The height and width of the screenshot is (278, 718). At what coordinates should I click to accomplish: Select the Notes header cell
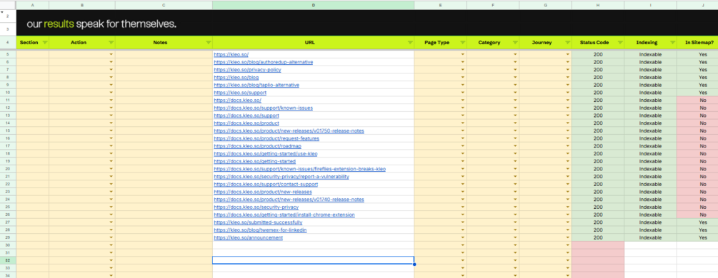164,43
